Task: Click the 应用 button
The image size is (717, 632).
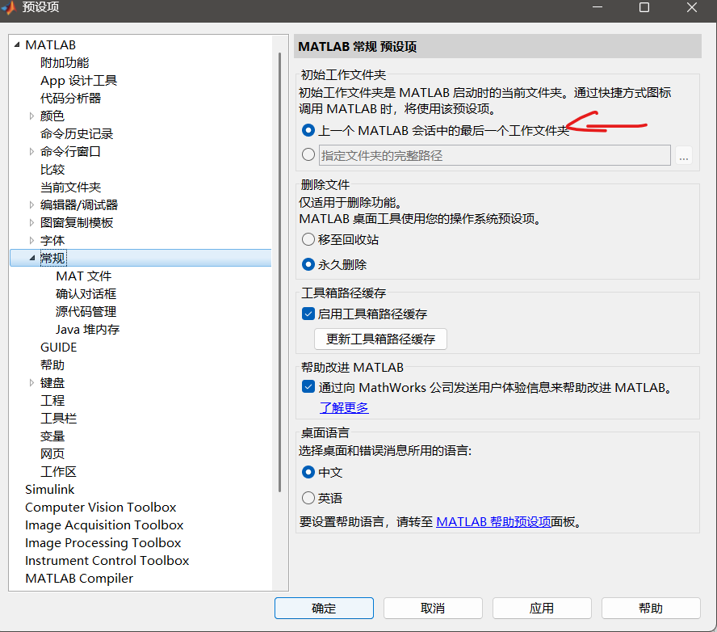Action: [x=542, y=609]
